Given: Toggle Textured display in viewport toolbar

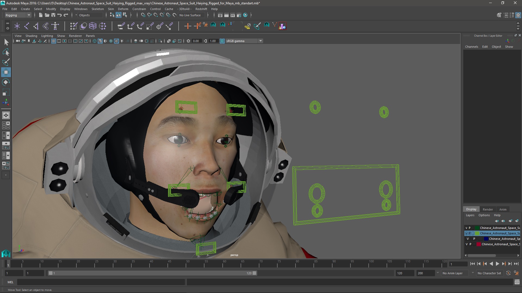Looking at the screenshot, I should 116,41.
